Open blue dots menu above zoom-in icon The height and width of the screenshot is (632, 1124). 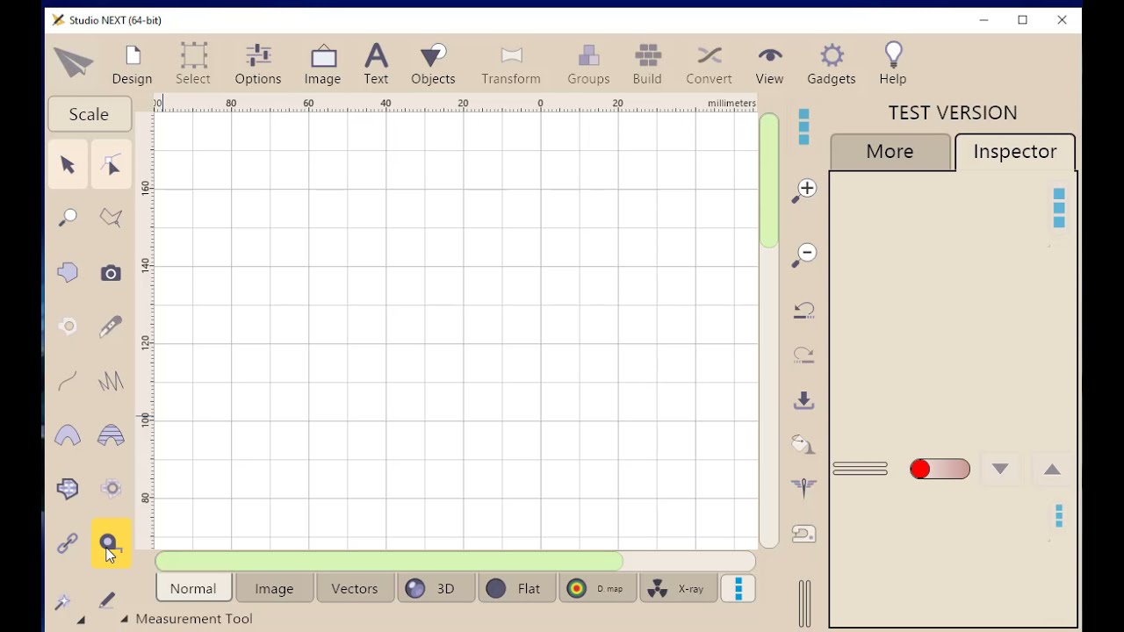tap(803, 126)
